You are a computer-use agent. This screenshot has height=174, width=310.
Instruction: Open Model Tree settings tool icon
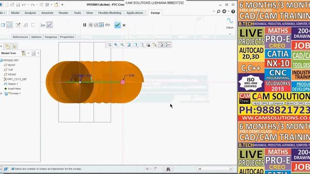(24, 53)
